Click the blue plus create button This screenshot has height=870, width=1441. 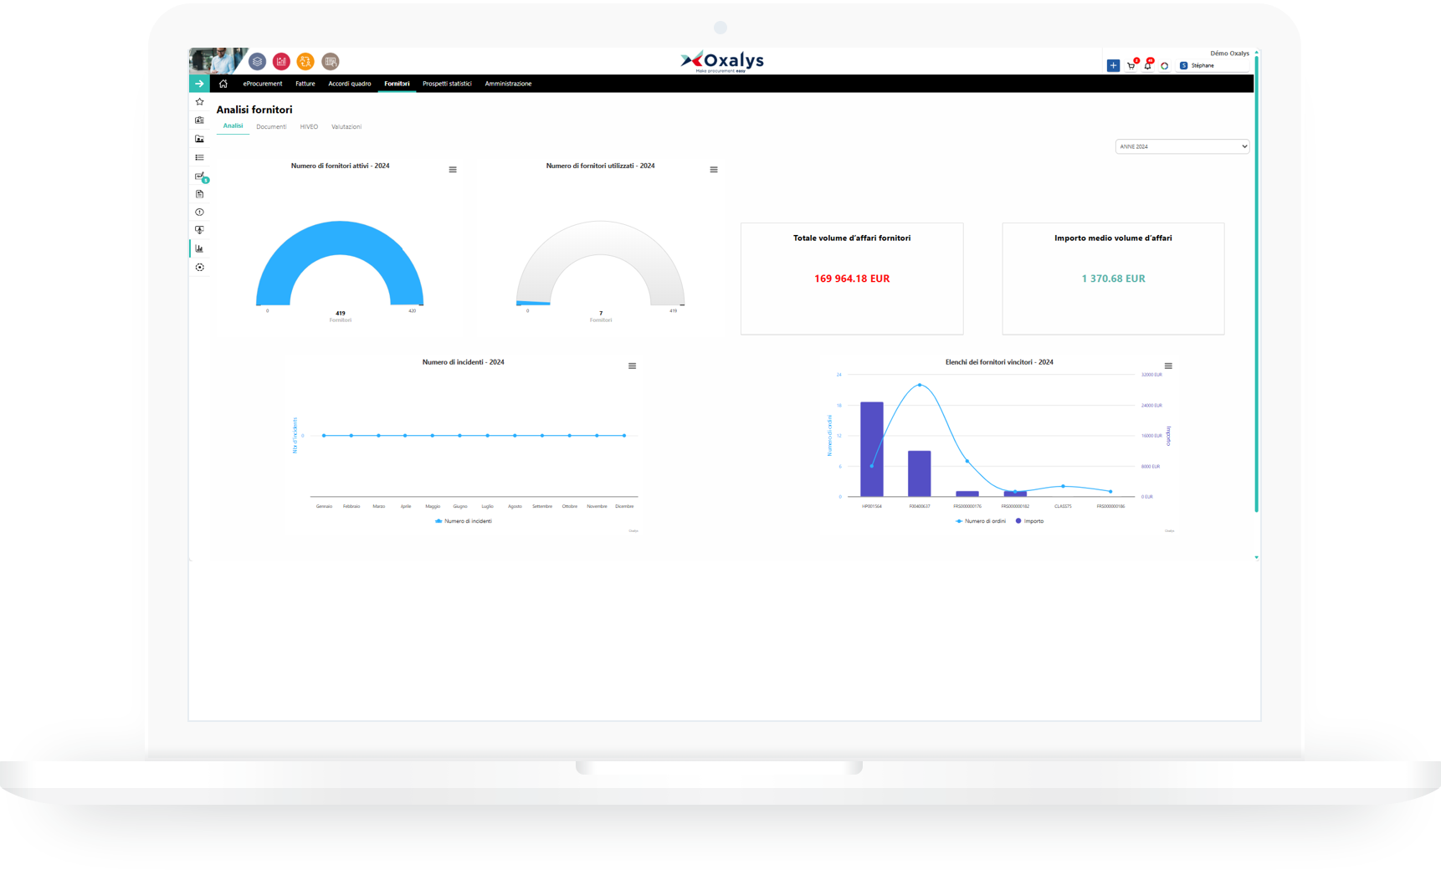[x=1113, y=65]
